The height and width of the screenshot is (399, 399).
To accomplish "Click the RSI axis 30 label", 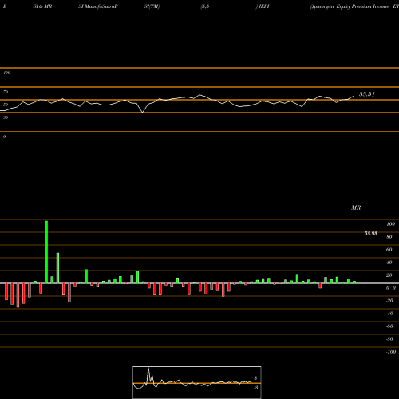I will (x=6, y=117).
